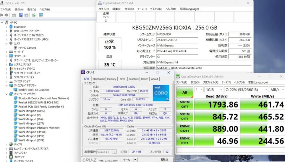Viewport: 285px width, 162px height.
Task: Collapse the カメラ tree node
Action: pyautogui.click(x=7, y=44)
